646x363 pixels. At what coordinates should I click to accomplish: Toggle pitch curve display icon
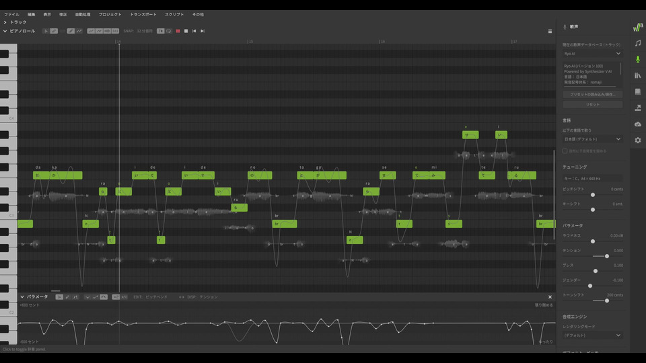(91, 32)
